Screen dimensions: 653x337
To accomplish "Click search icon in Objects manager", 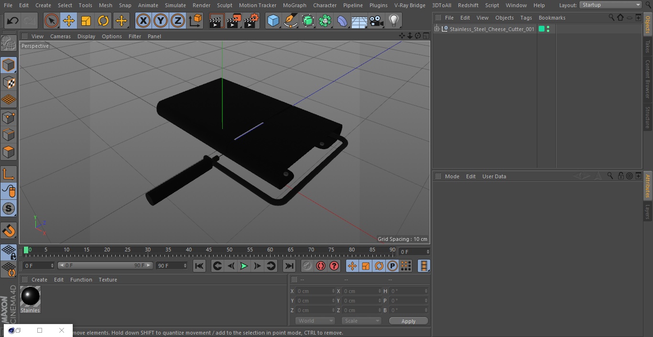I will point(611,17).
